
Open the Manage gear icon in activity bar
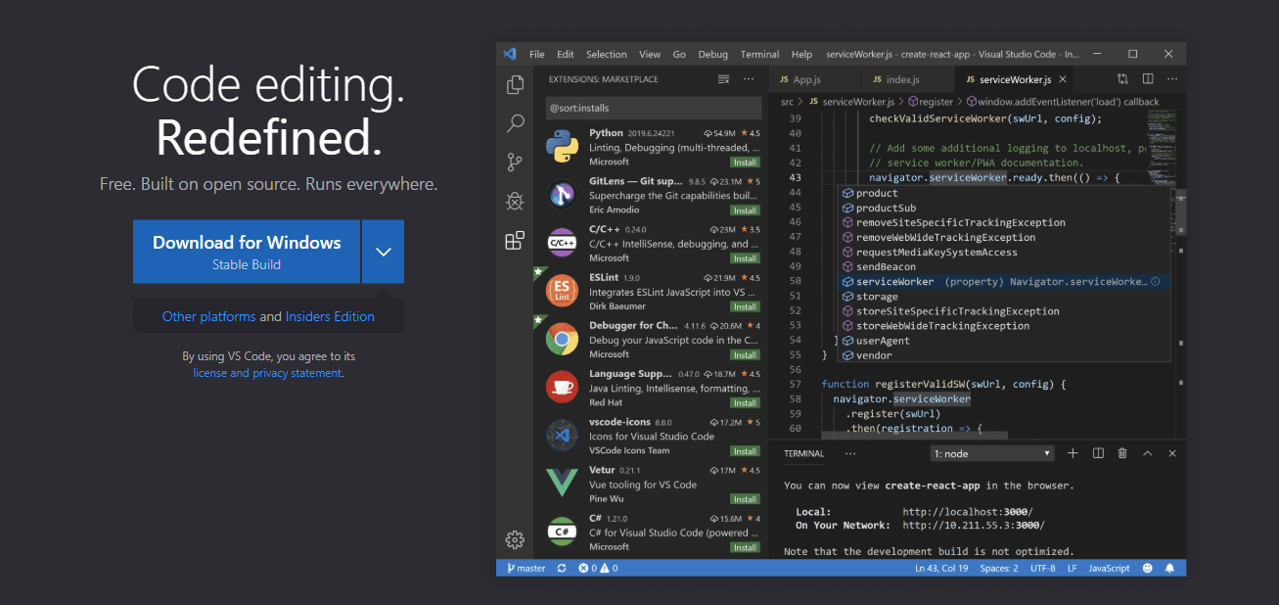515,539
